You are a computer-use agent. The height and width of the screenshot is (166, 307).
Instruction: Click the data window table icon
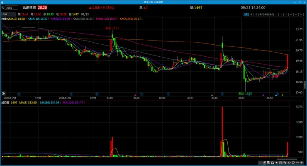click(x=268, y=163)
